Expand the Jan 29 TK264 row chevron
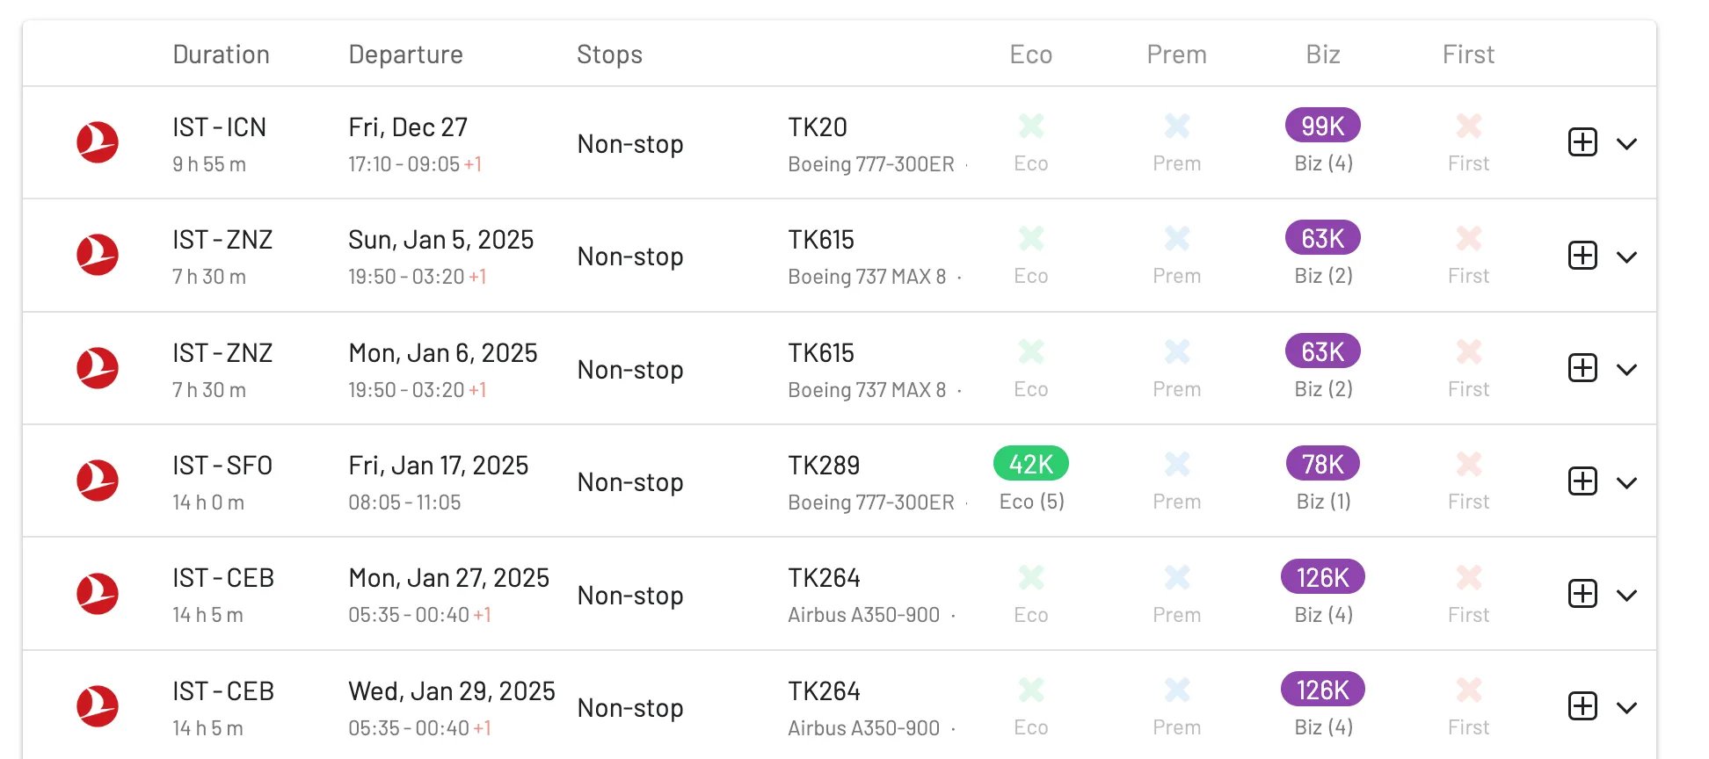The width and height of the screenshot is (1709, 759). pos(1626,708)
